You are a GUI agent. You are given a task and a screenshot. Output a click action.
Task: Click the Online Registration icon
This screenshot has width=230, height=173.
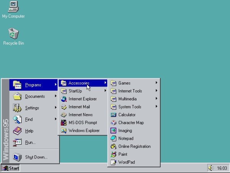113,147
